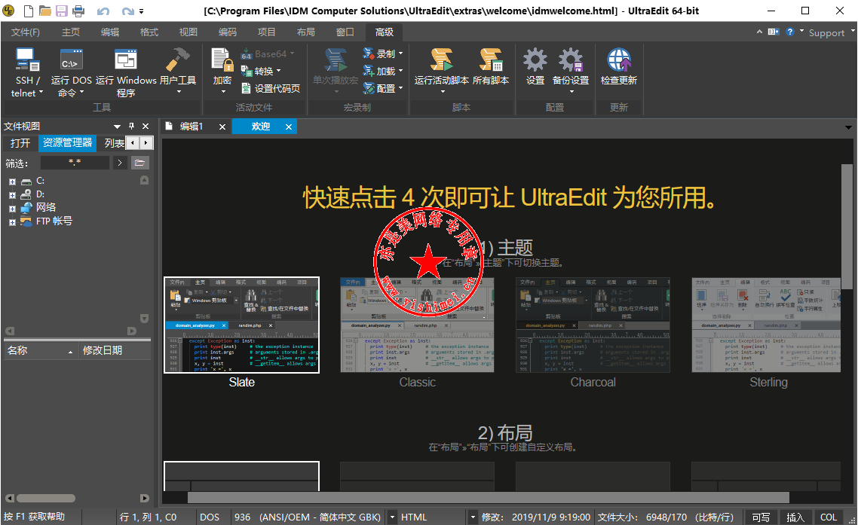Switch to the 视图 ribbon tab
The height and width of the screenshot is (525, 858).
click(188, 32)
